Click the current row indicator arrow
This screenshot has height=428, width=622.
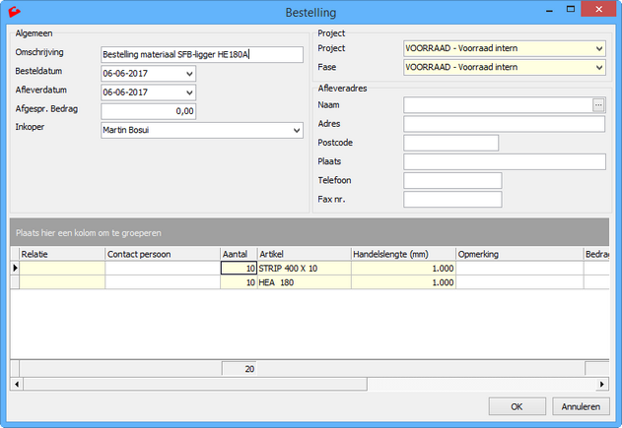point(15,268)
